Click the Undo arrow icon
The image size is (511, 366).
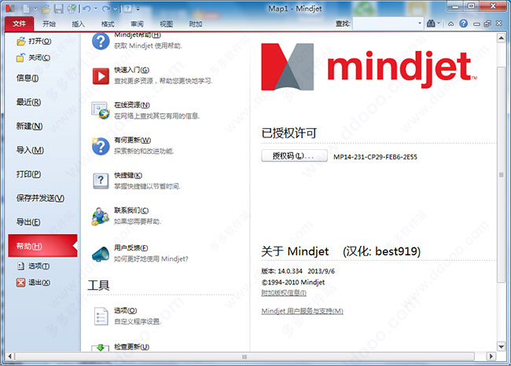click(x=86, y=9)
